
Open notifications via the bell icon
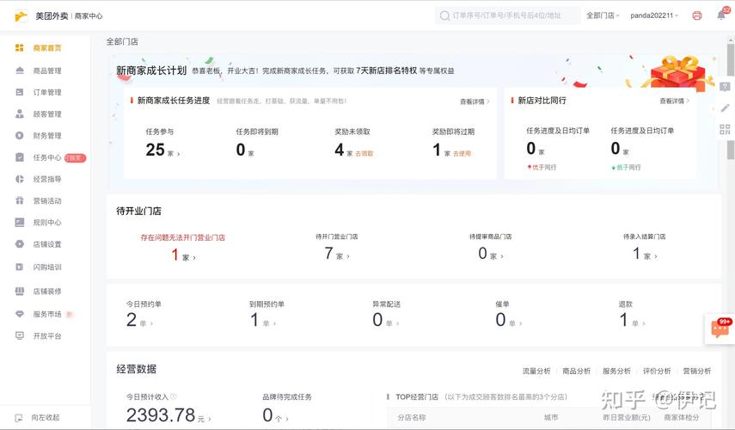coord(721,15)
